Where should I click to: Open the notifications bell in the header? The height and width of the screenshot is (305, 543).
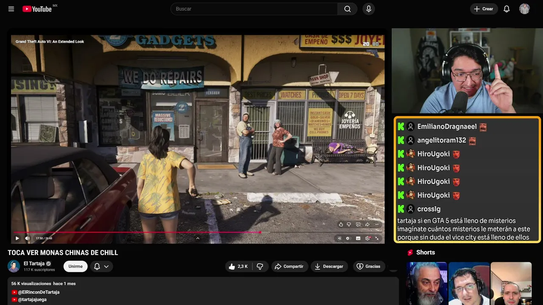[x=507, y=9]
